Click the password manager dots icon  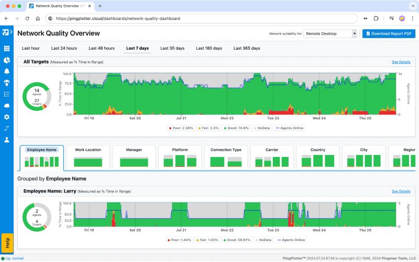click(365, 18)
